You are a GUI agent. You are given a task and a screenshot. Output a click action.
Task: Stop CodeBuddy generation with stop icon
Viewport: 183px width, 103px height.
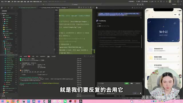[x=140, y=93]
